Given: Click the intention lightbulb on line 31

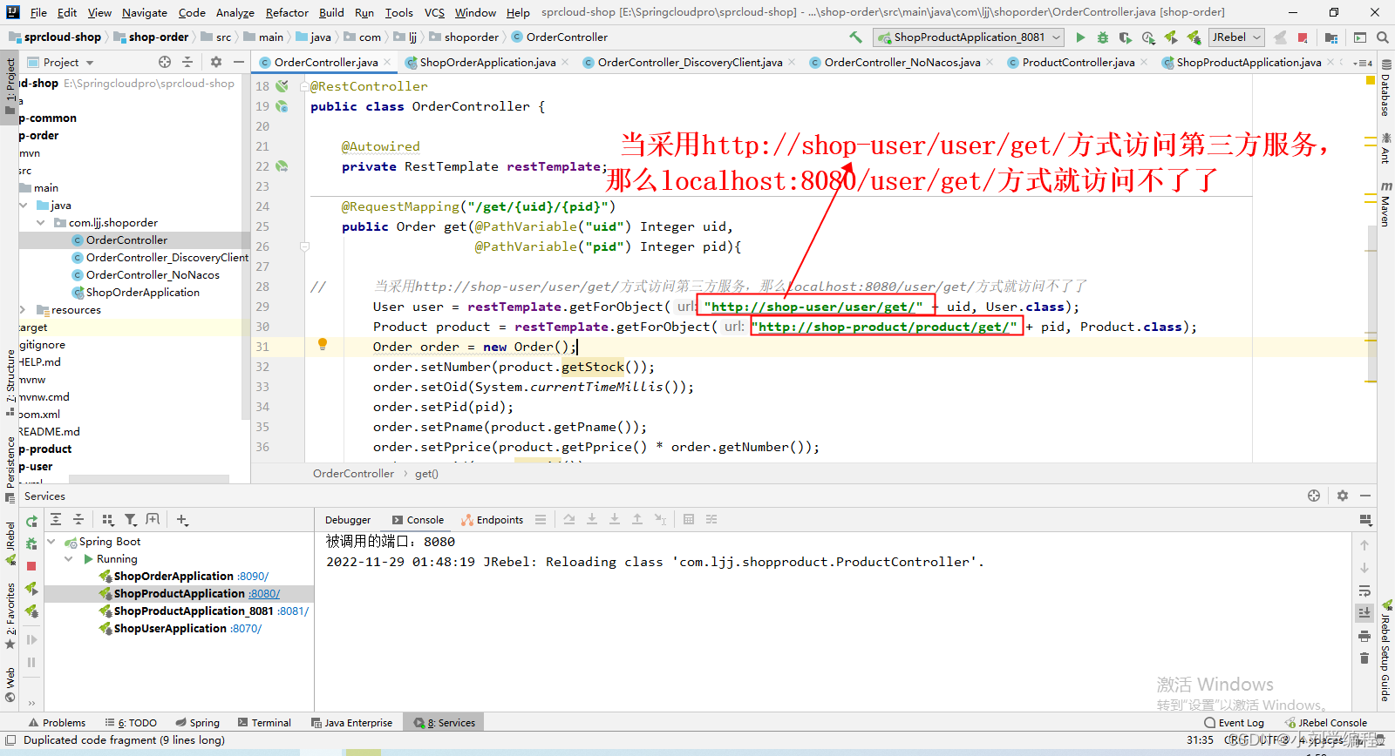Looking at the screenshot, I should tap(323, 345).
